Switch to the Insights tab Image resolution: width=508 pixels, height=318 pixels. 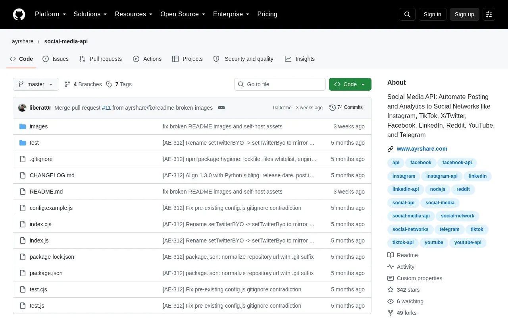click(x=300, y=59)
